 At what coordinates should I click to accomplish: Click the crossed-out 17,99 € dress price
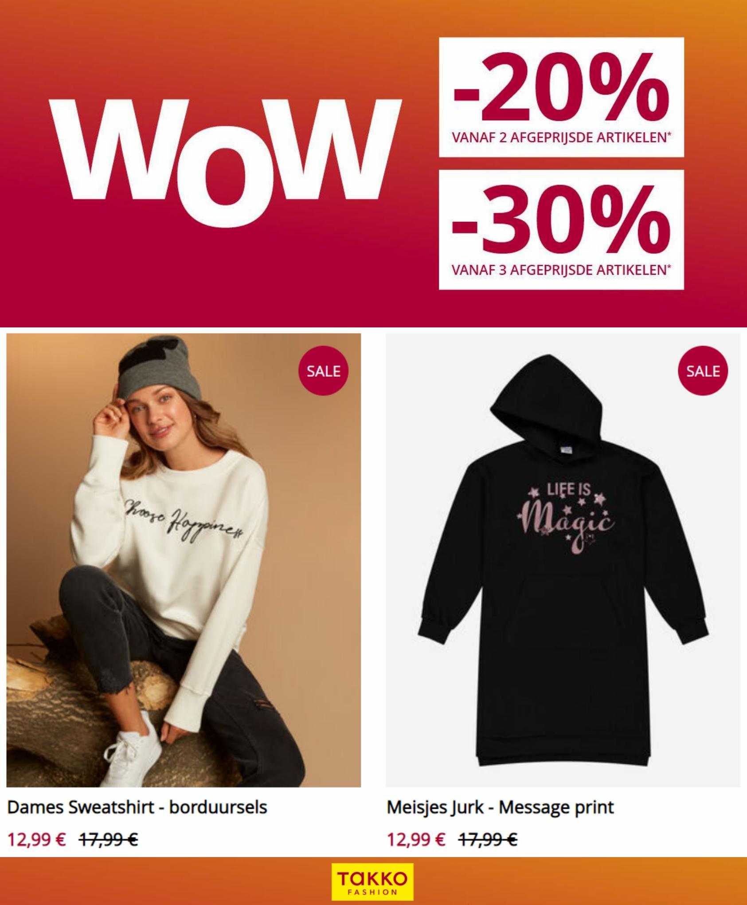point(488,839)
